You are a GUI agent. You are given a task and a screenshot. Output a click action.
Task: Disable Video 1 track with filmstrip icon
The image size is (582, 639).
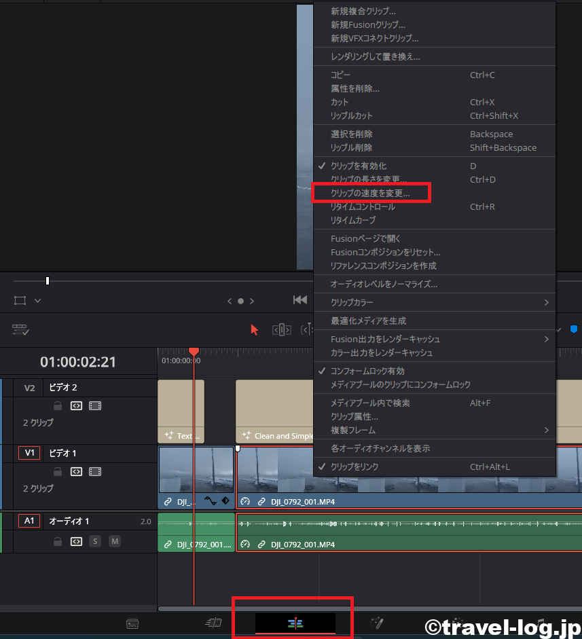[95, 472]
